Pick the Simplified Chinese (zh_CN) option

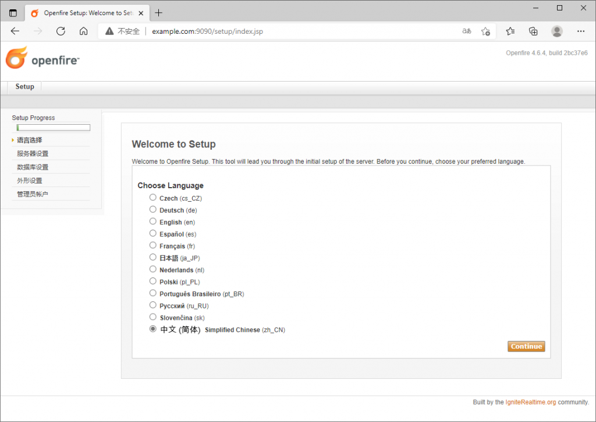point(153,329)
